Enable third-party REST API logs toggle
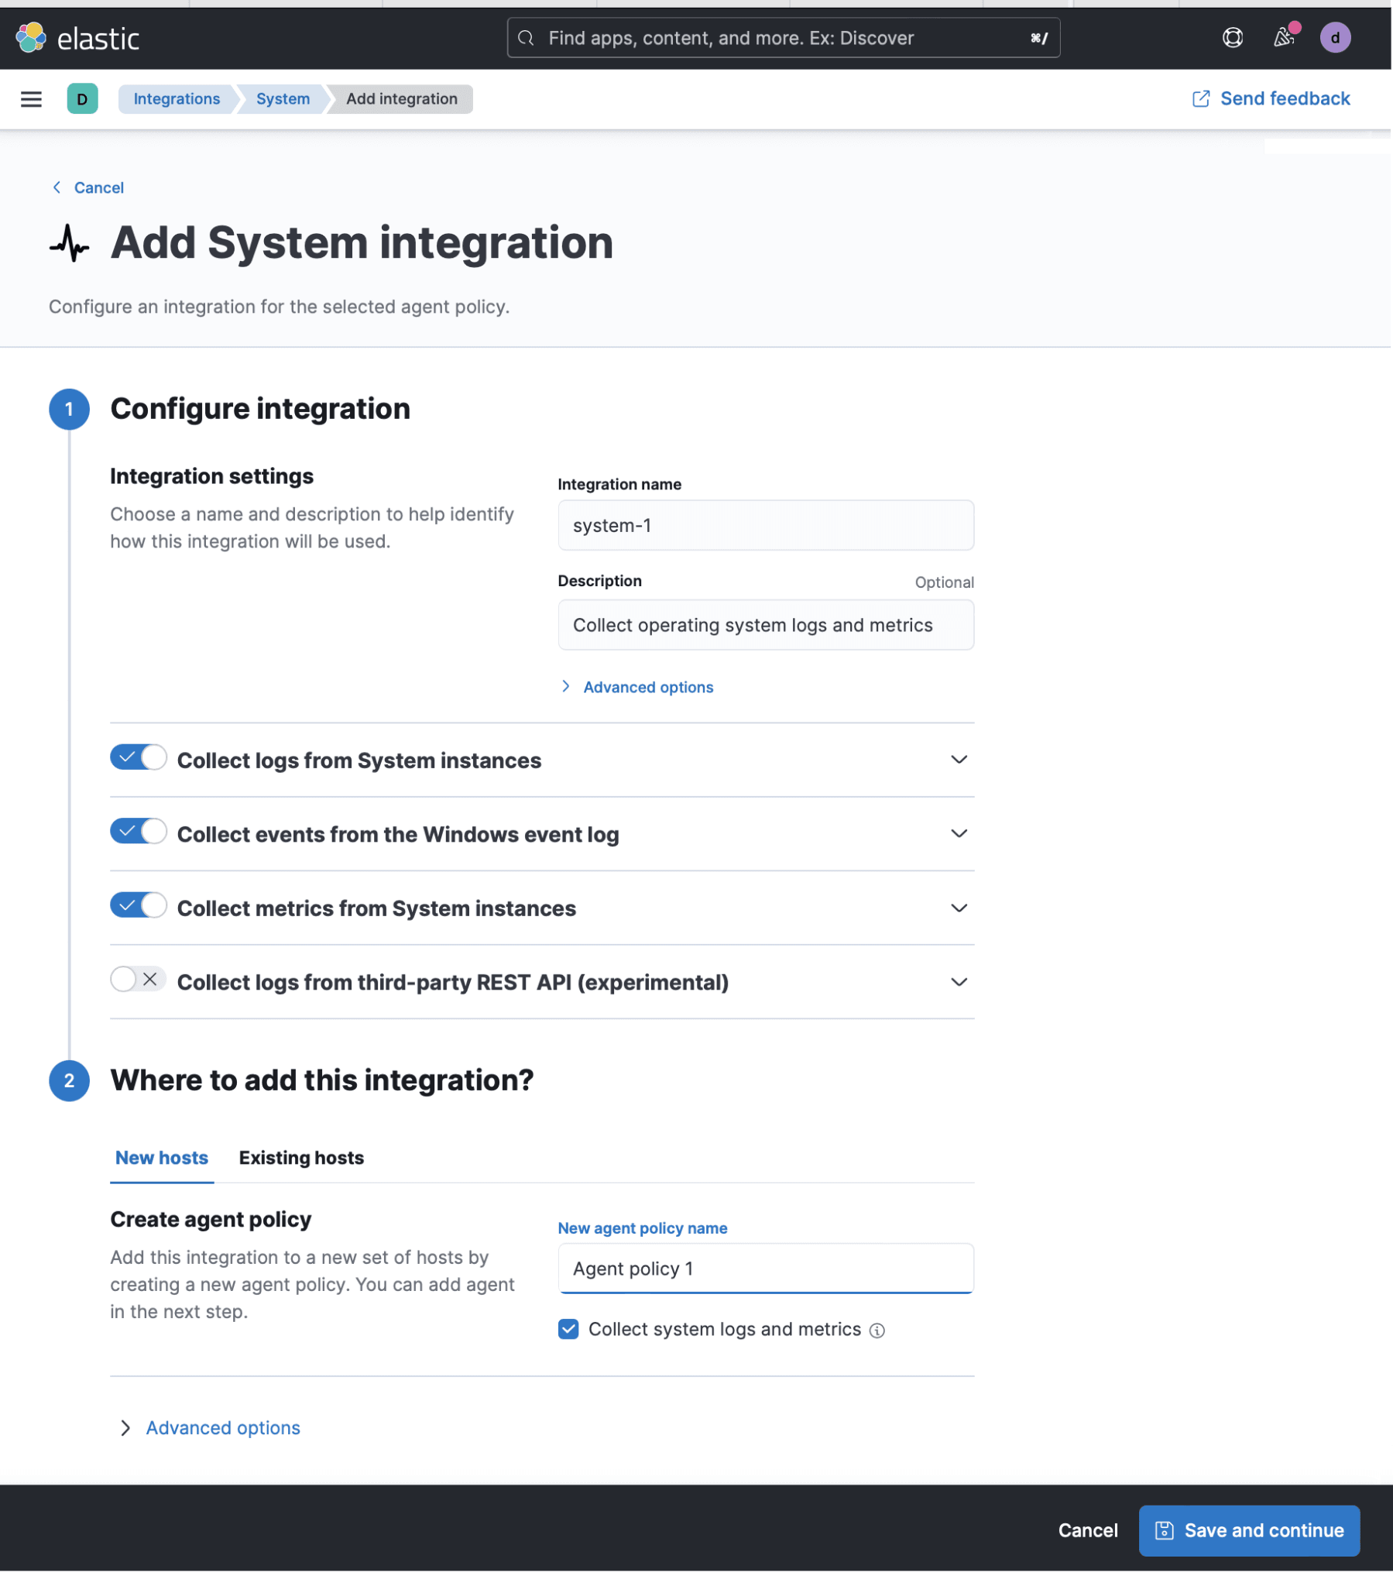The width and height of the screenshot is (1393, 1586). coord(138,979)
